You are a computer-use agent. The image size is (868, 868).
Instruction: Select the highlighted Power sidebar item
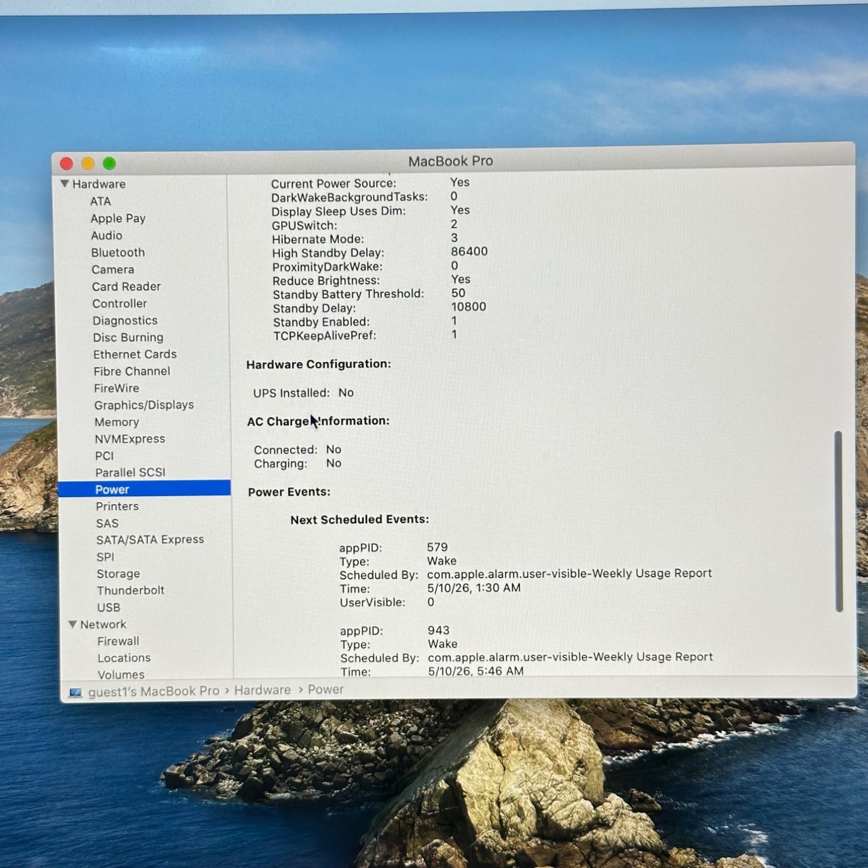(x=144, y=489)
